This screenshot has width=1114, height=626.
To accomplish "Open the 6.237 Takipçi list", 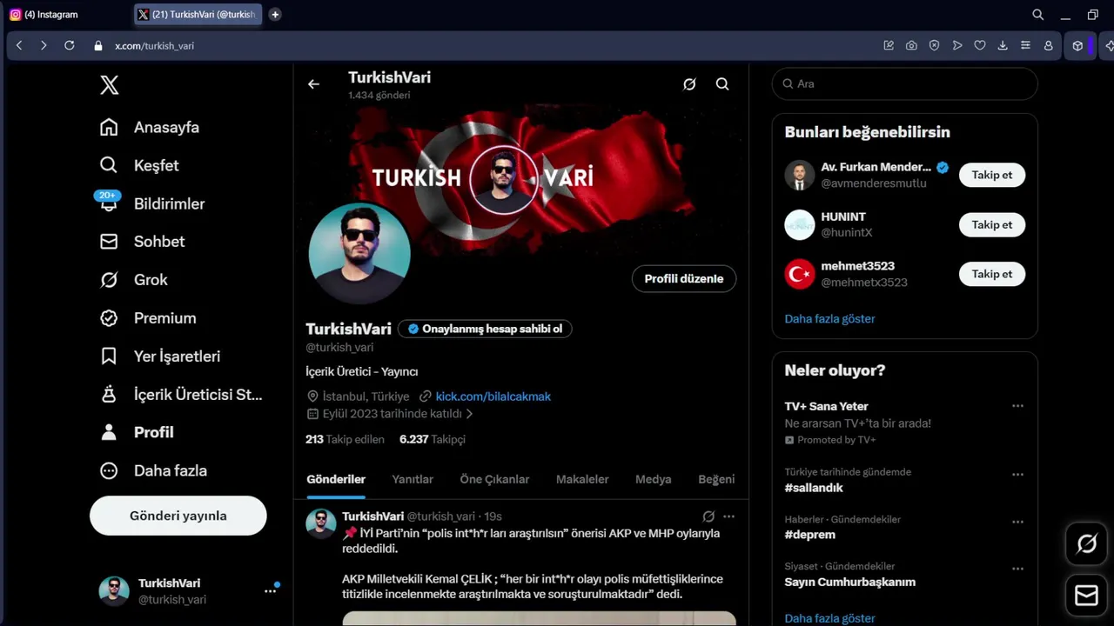I will (433, 440).
